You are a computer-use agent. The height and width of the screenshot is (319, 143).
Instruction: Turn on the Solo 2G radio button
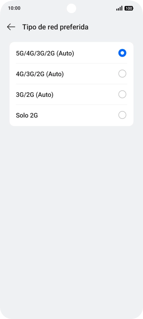[x=122, y=115]
